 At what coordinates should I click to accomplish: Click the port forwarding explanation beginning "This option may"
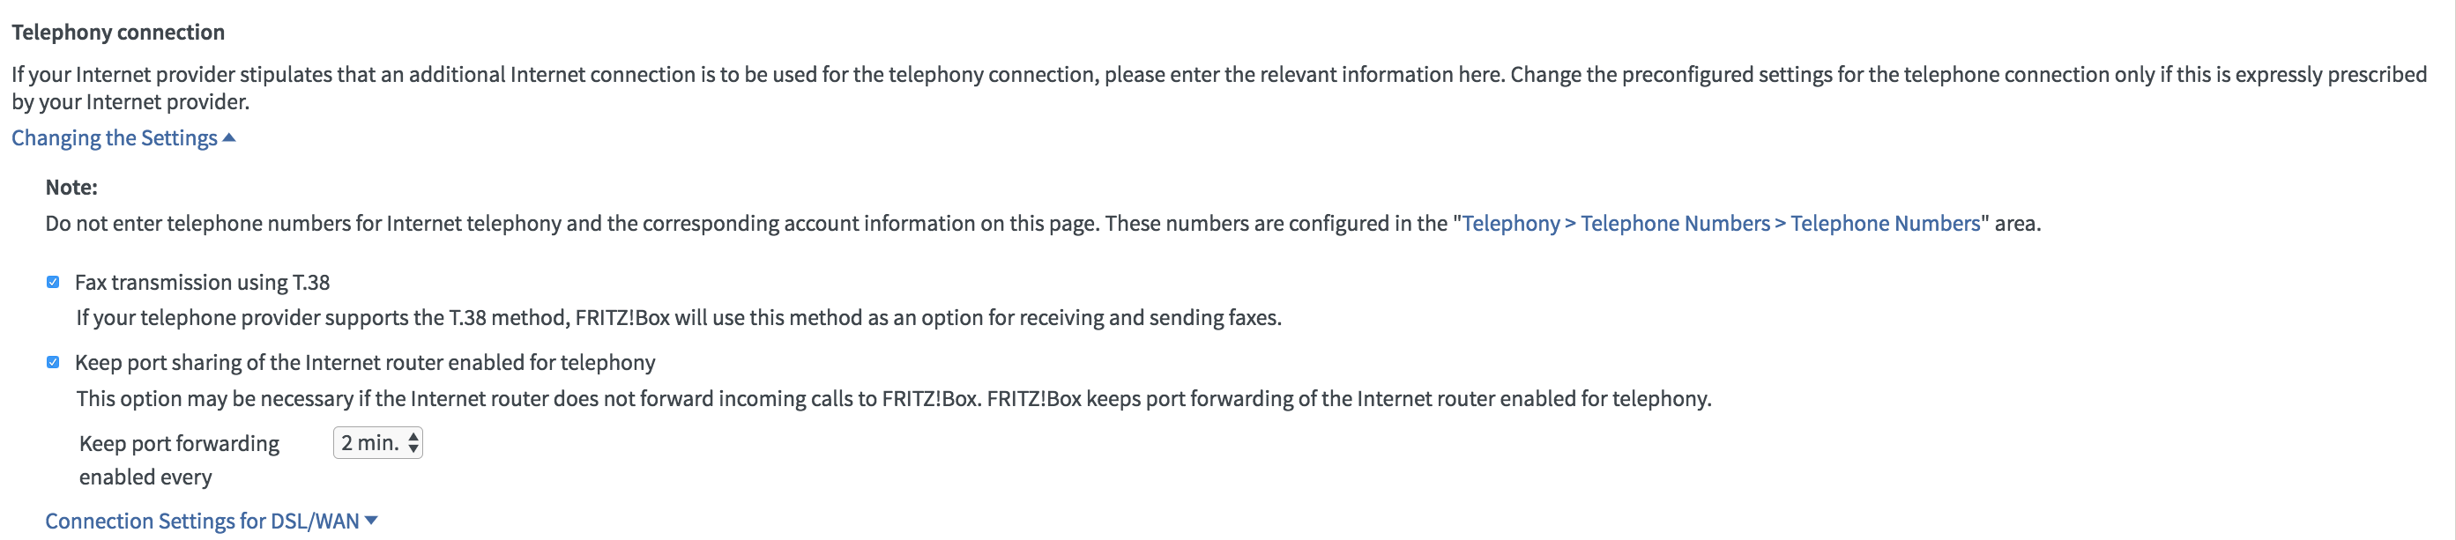(x=893, y=398)
